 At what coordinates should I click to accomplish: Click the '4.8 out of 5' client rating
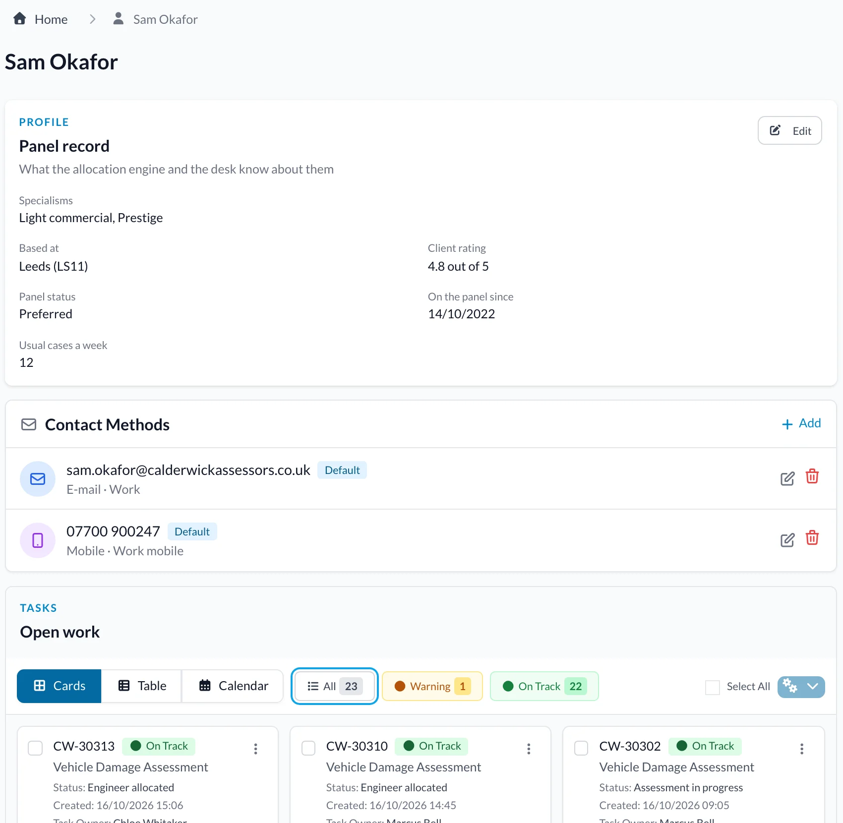458,266
